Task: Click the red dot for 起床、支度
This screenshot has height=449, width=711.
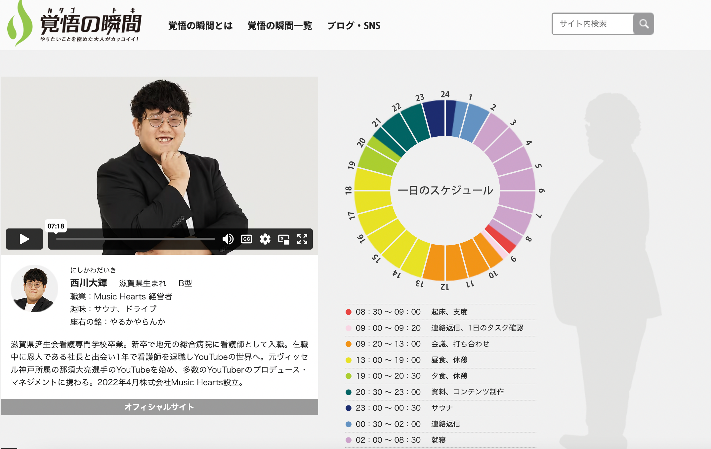Action: click(348, 312)
